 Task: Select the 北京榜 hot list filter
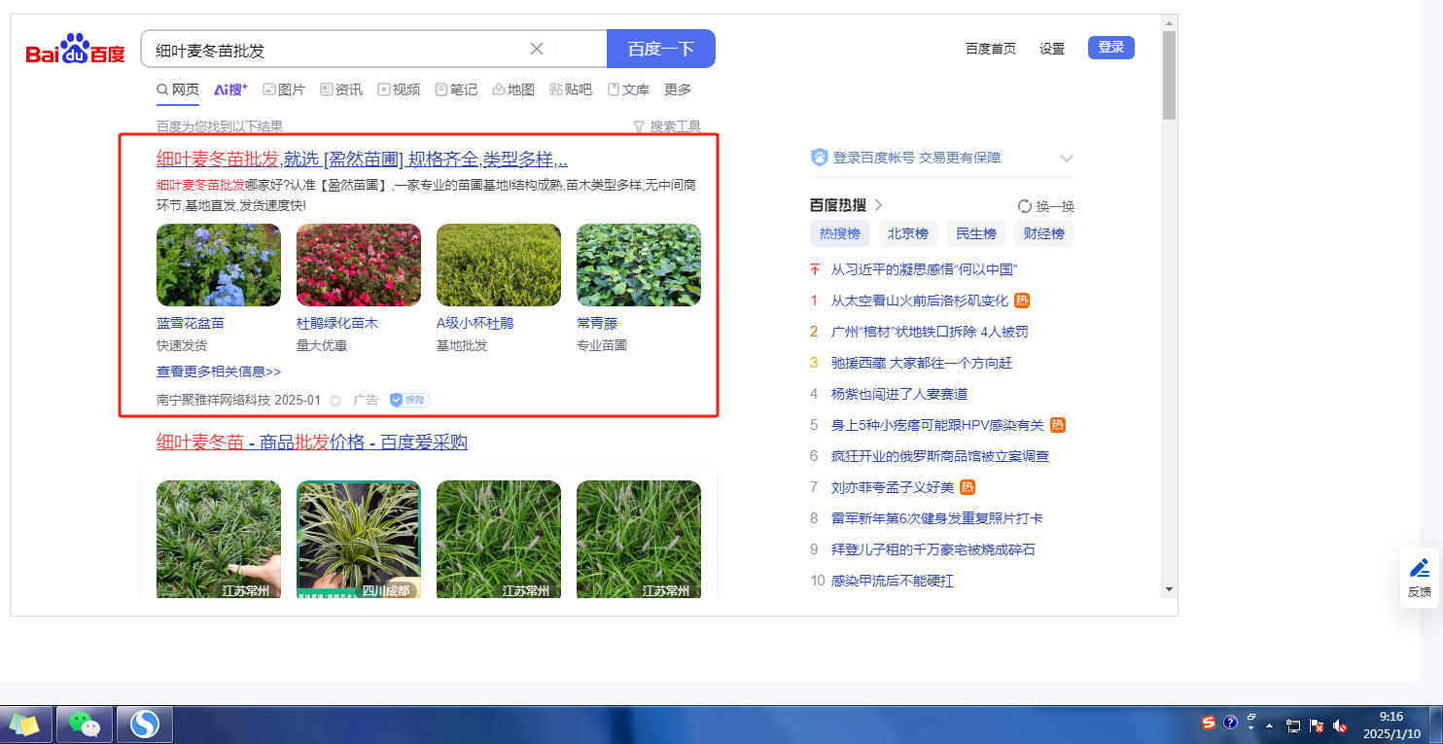click(x=907, y=233)
